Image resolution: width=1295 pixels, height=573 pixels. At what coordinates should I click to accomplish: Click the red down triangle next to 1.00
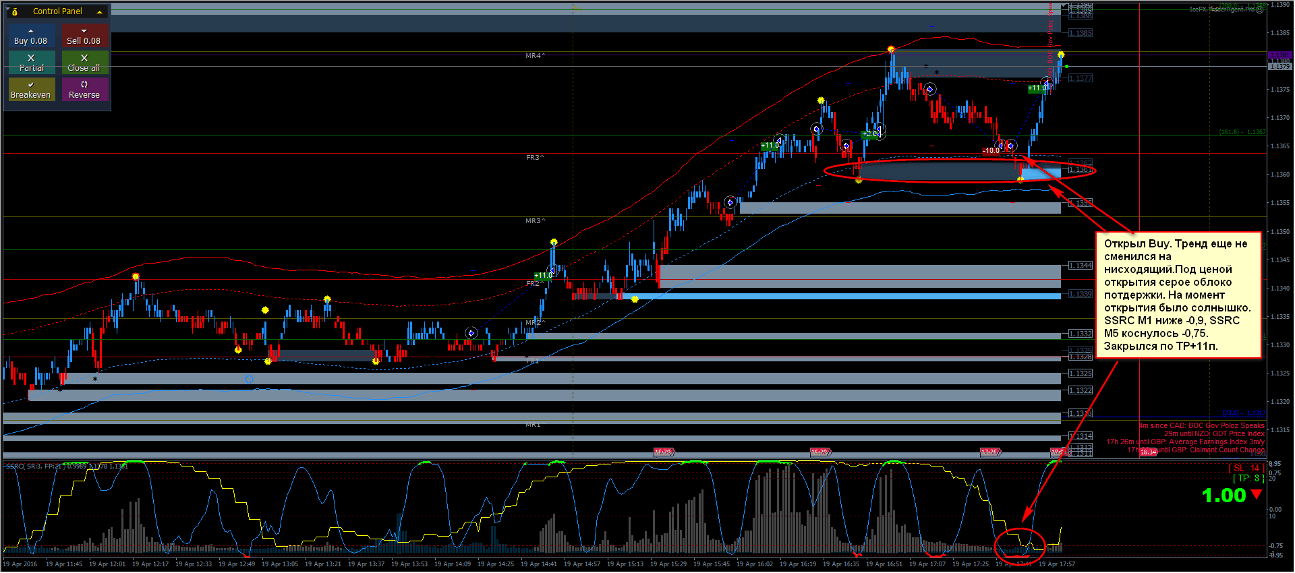coord(1257,494)
